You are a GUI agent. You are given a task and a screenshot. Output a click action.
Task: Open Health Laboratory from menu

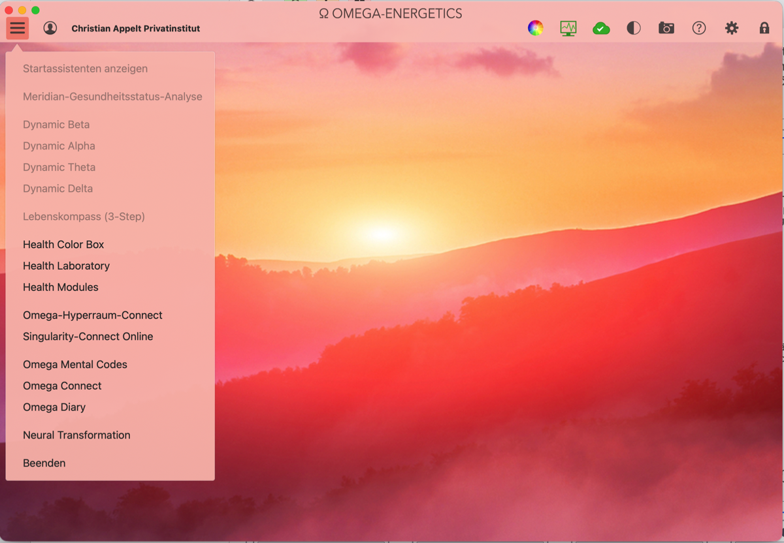(x=66, y=266)
